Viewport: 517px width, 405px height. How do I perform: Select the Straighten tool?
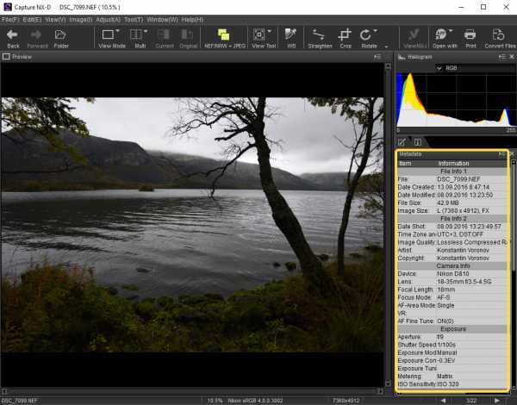tap(319, 37)
